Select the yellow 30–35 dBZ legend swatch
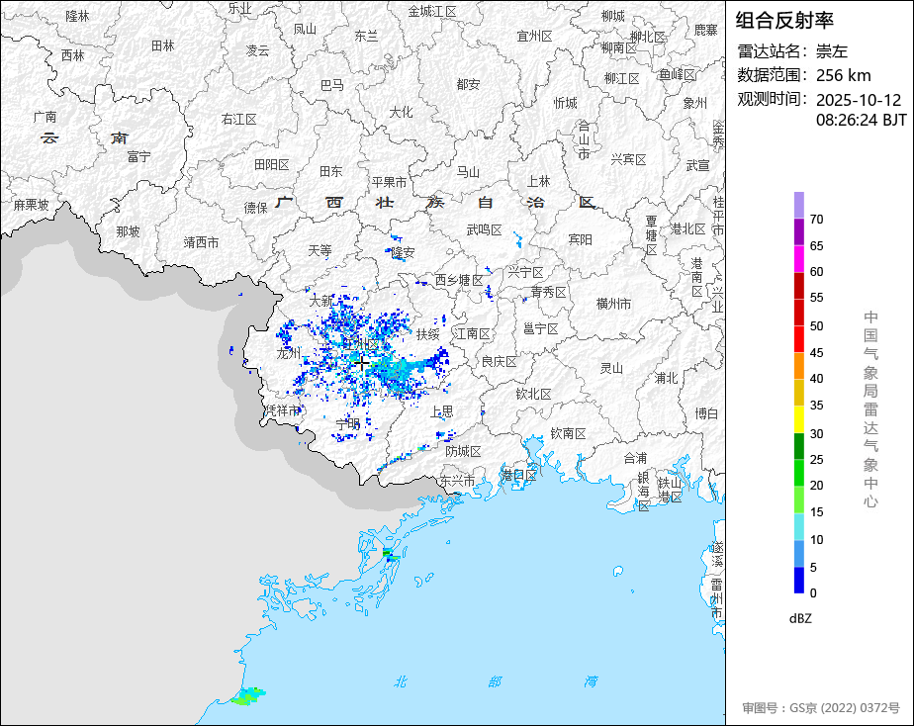Viewport: 914px width, 726px height. (798, 419)
